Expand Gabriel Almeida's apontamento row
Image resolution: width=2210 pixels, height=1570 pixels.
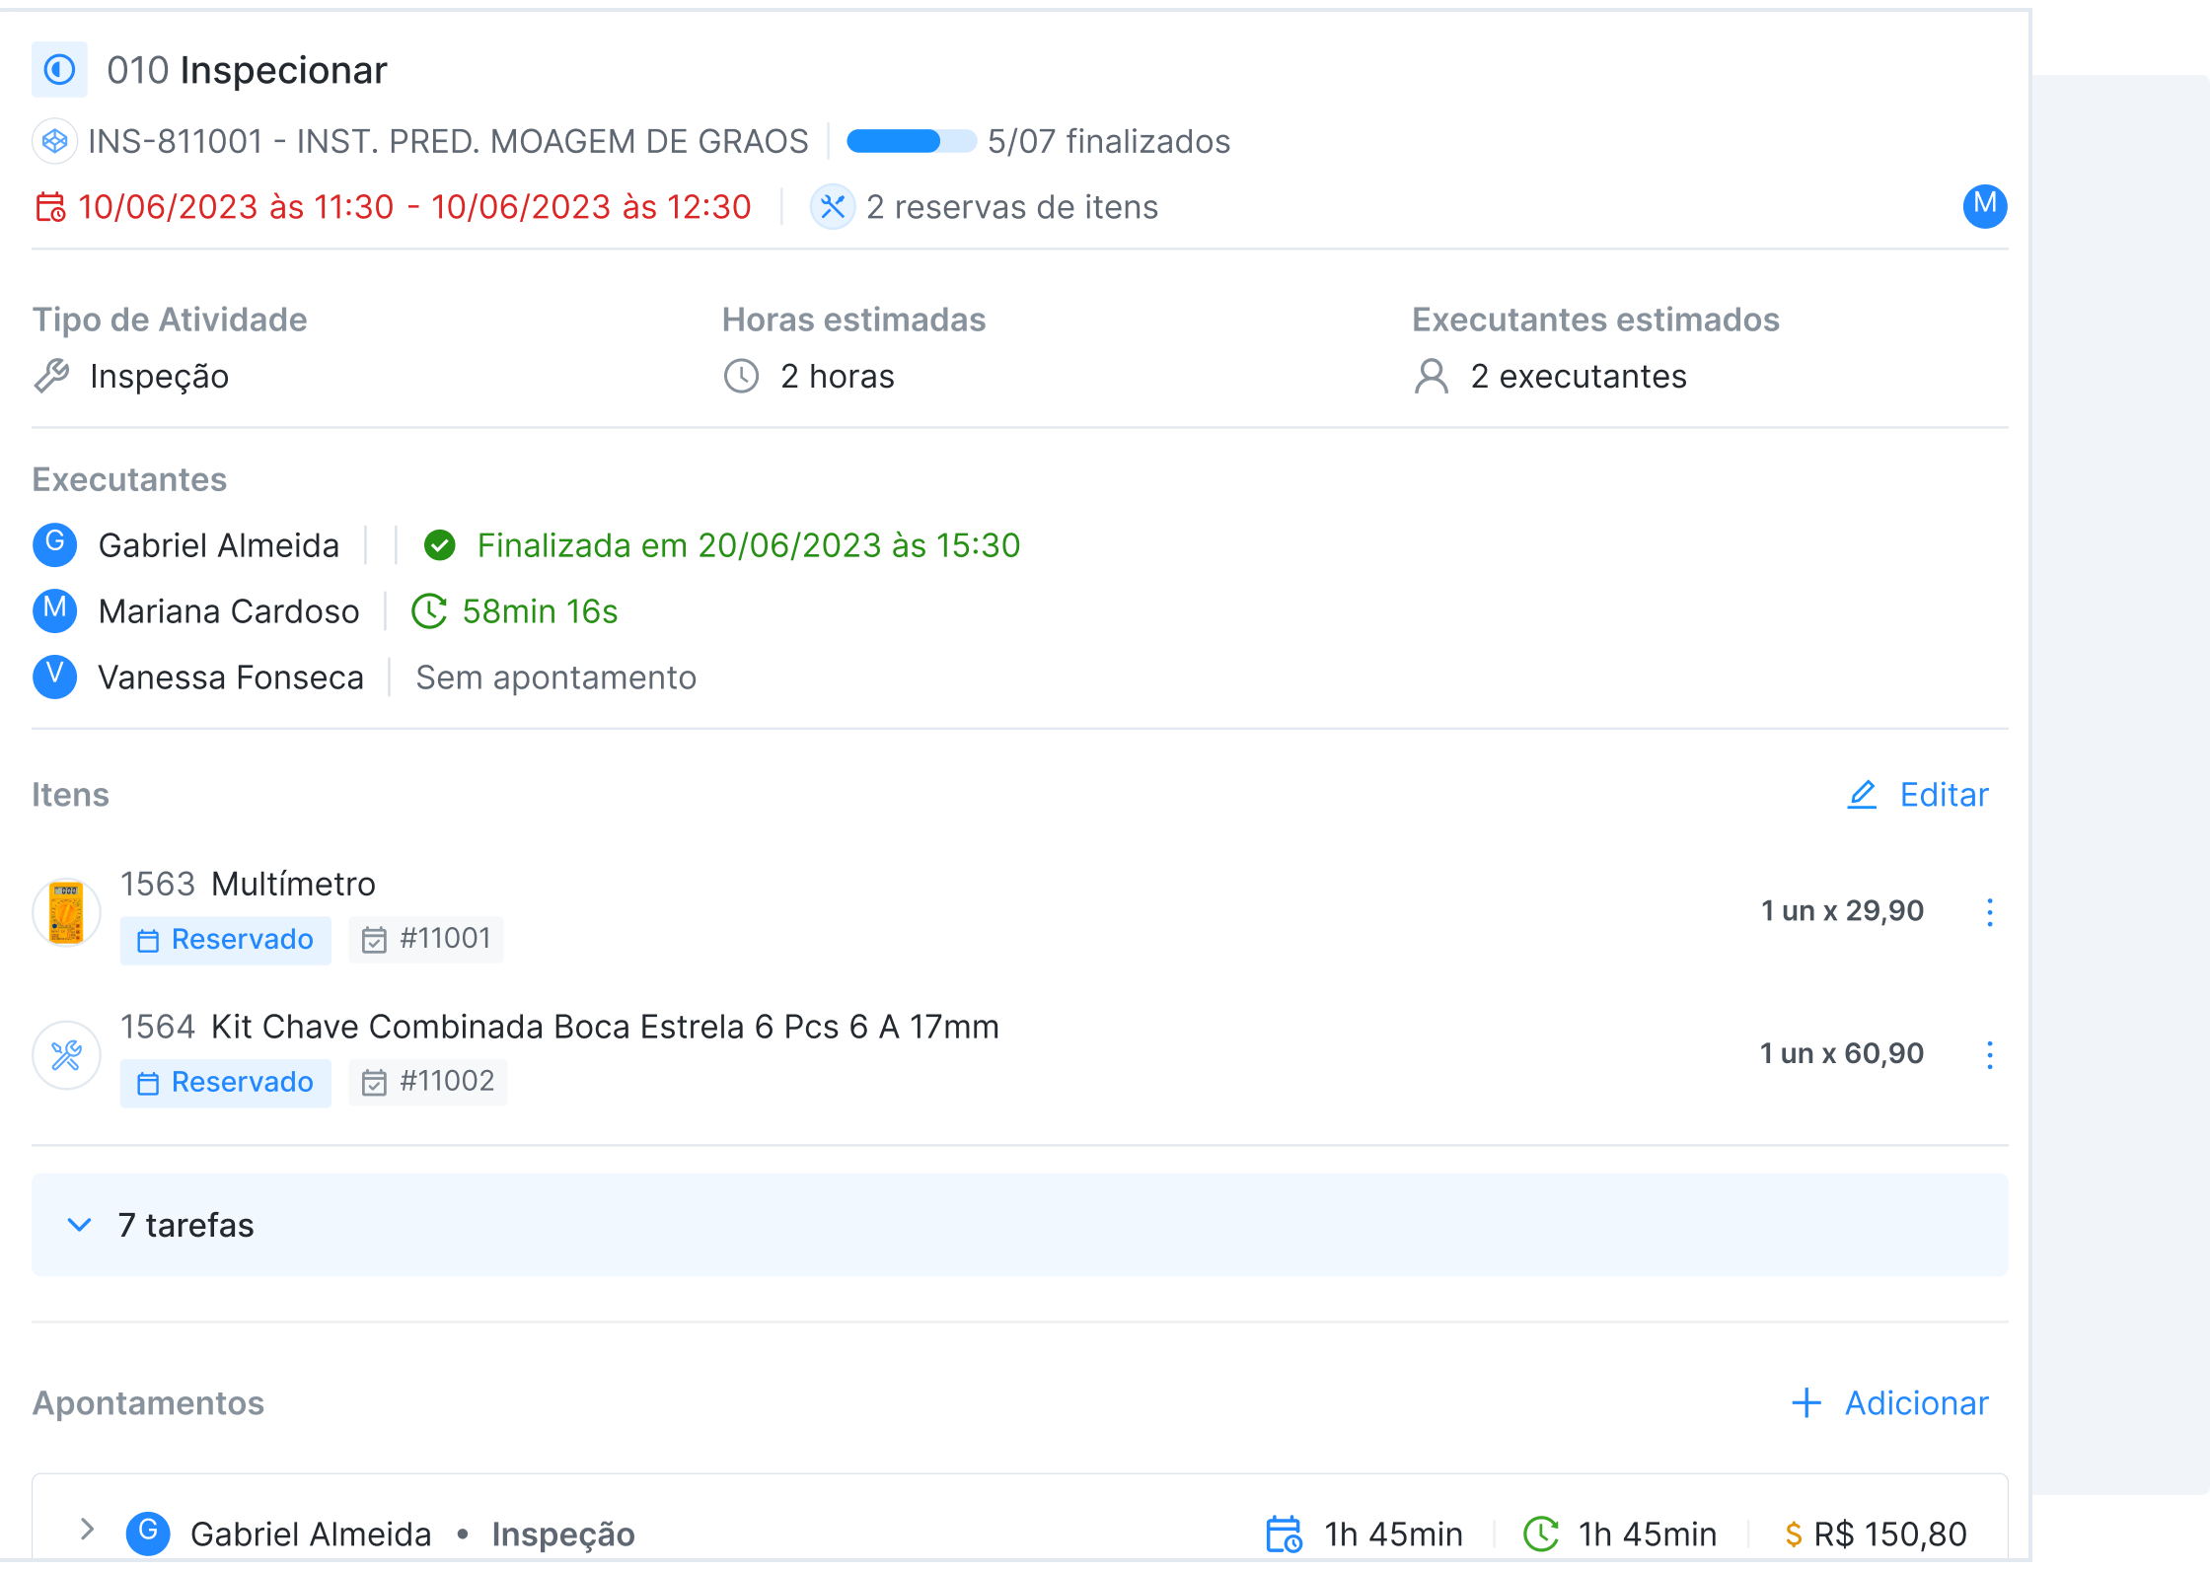[88, 1530]
